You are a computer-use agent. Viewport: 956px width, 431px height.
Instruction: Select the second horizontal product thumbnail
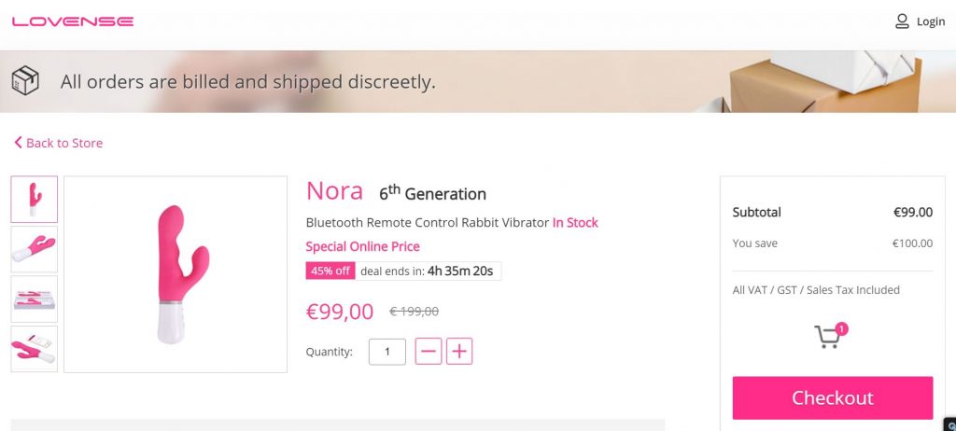coord(35,249)
